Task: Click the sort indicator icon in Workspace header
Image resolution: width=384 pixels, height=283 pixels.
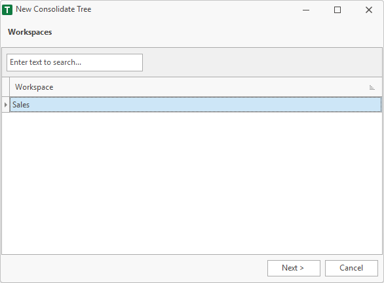Action: [x=372, y=87]
